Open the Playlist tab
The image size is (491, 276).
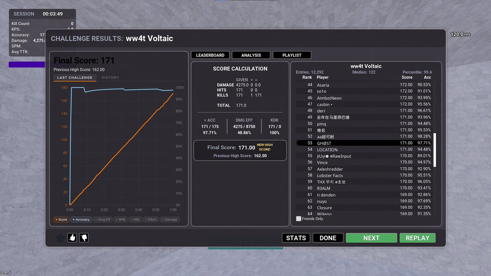point(292,55)
